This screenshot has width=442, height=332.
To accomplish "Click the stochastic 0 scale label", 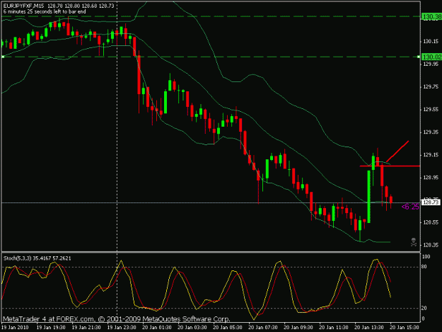I will pyautogui.click(x=423, y=319).
